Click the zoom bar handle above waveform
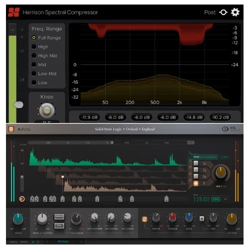This screenshot has width=249, height=249. pos(112,142)
